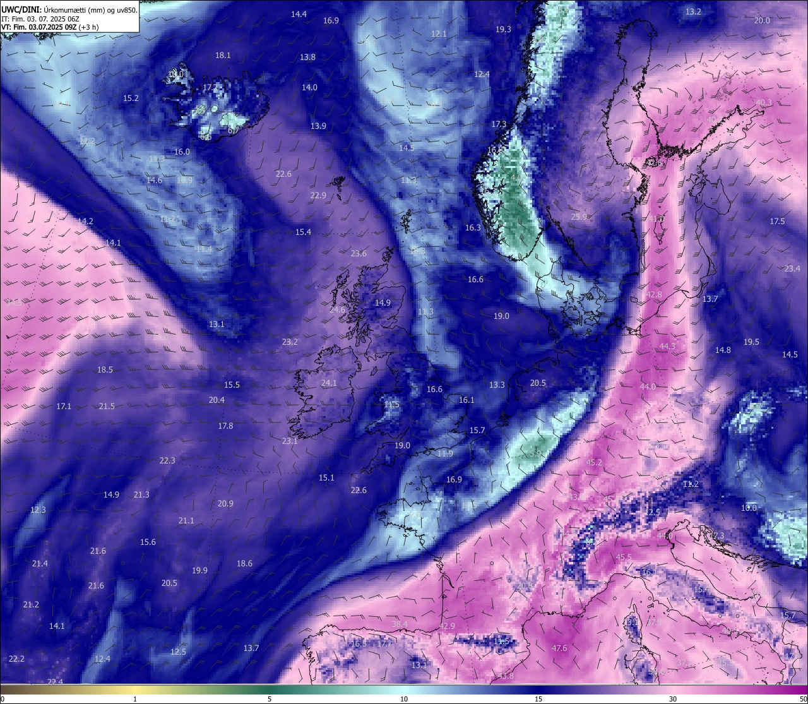808x704 pixels.
Task: Click the map value 23.2
Action: [290, 342]
